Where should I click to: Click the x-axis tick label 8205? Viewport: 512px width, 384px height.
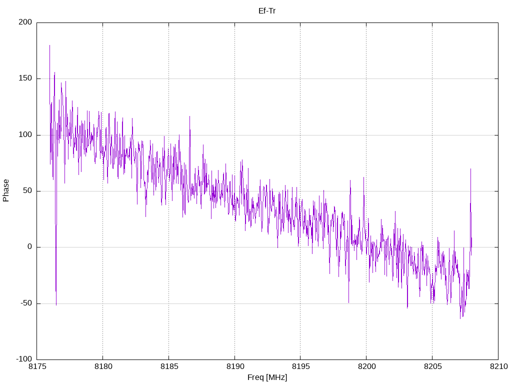[433, 366]
